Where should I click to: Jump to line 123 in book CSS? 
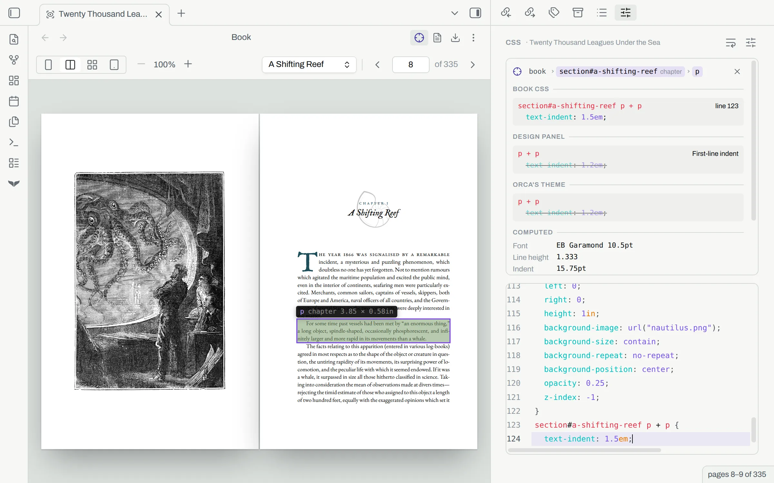727,106
